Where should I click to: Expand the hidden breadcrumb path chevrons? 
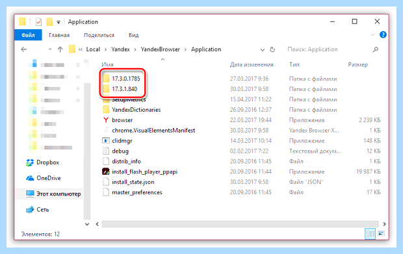click(81, 49)
